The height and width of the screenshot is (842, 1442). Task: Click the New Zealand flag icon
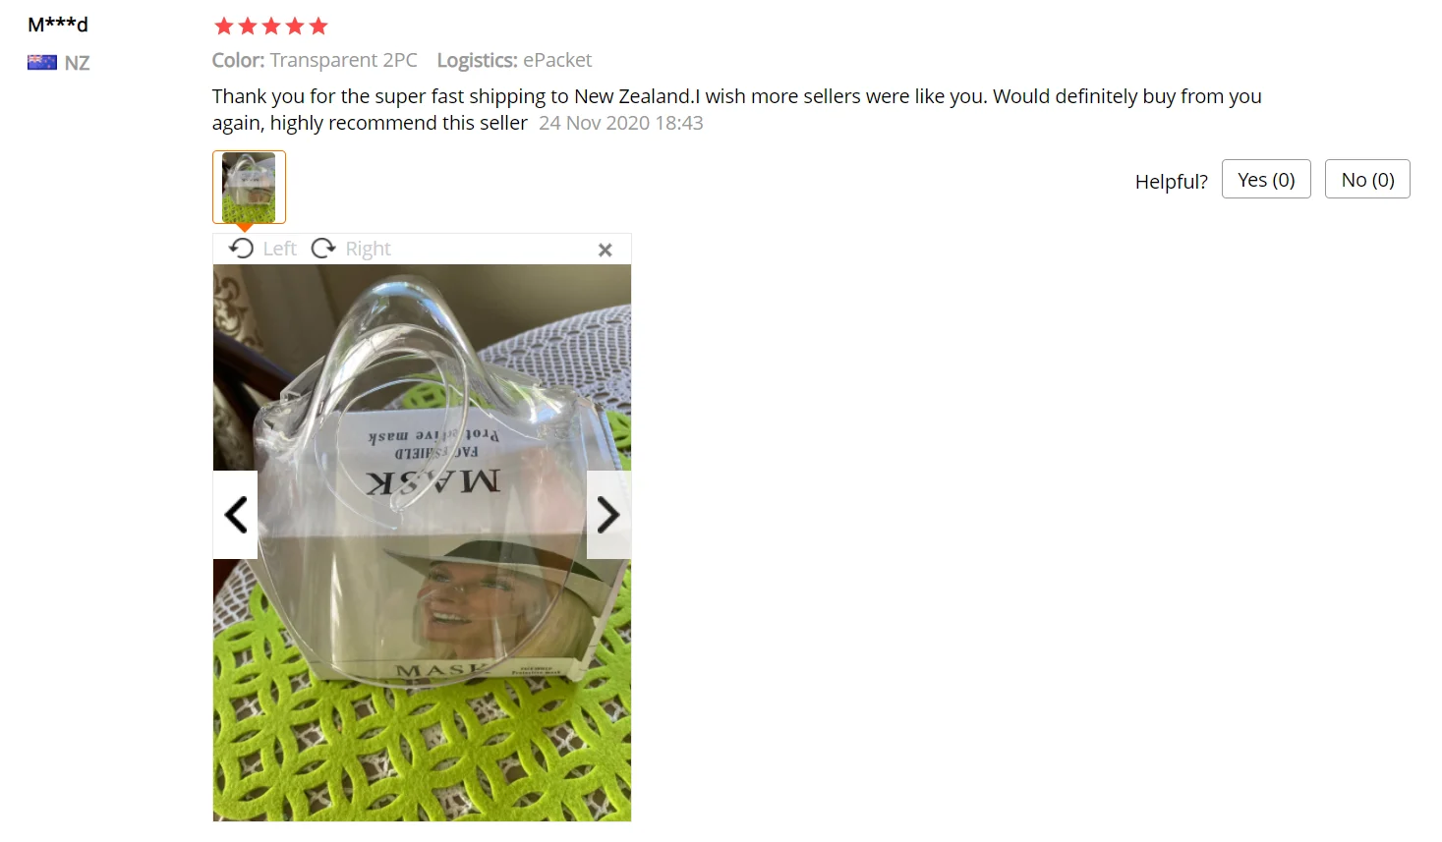tap(42, 63)
